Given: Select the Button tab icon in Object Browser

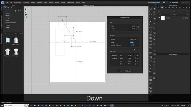Looking at the screenshot, I should point(169,7).
